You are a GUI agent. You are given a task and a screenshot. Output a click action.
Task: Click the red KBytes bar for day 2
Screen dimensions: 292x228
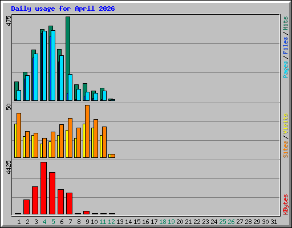(26, 207)
